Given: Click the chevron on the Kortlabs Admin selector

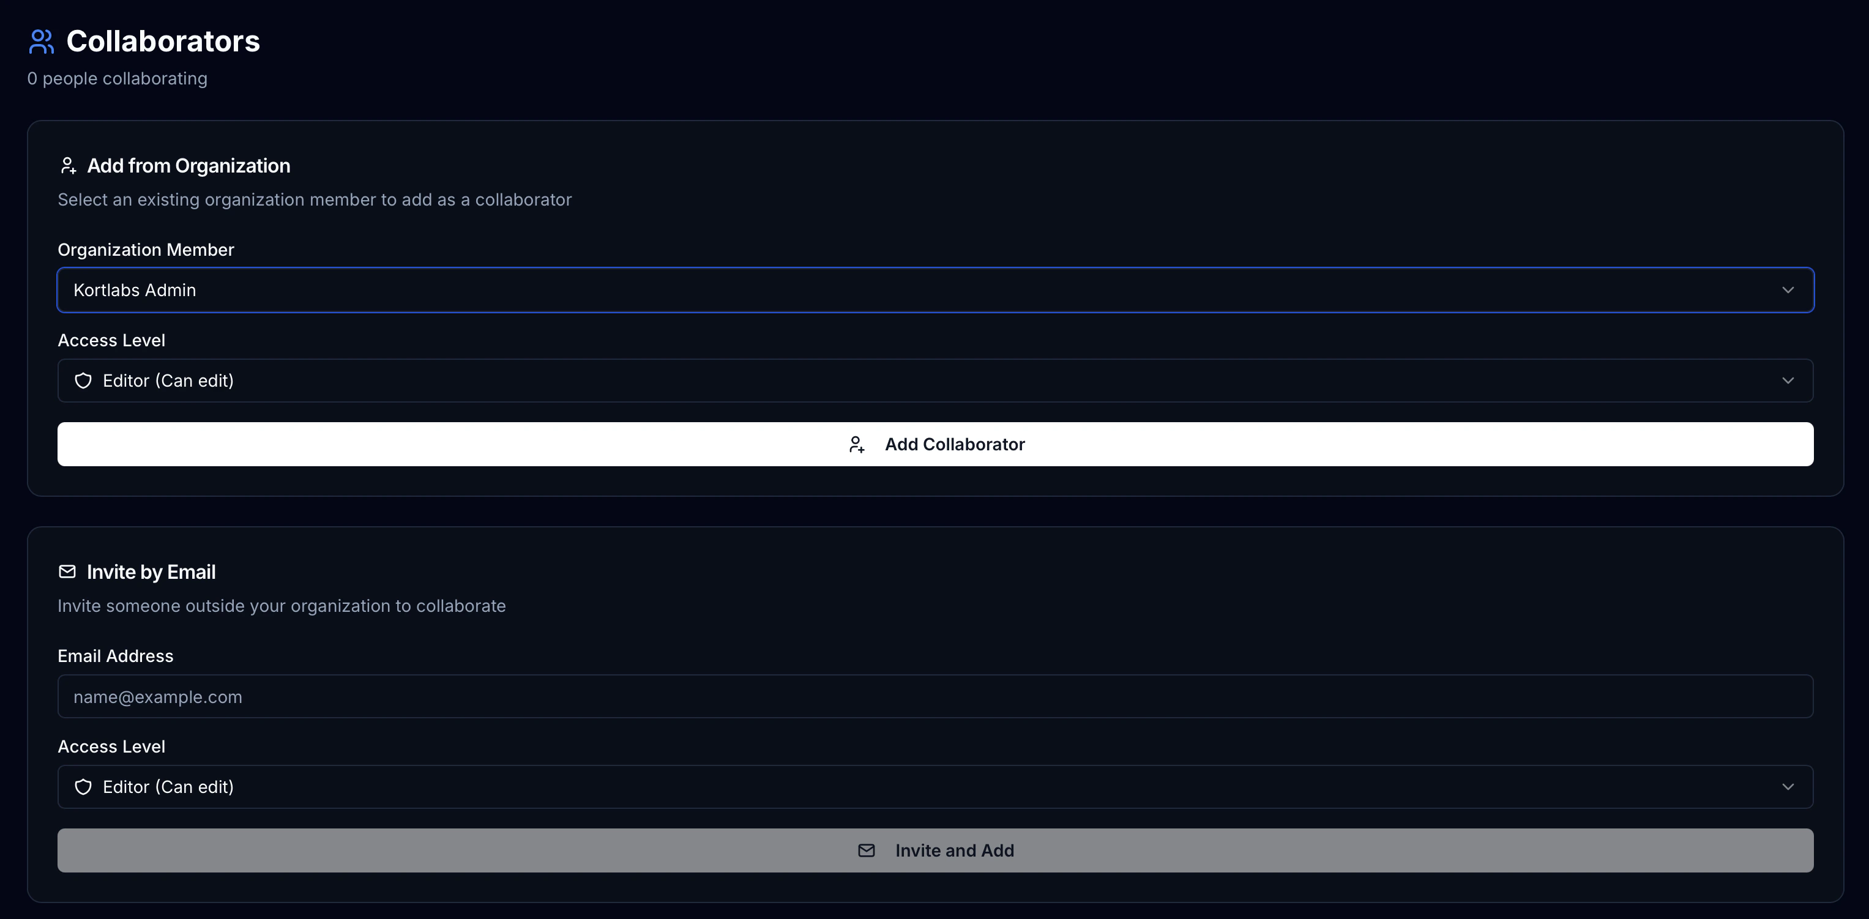Looking at the screenshot, I should [1788, 289].
